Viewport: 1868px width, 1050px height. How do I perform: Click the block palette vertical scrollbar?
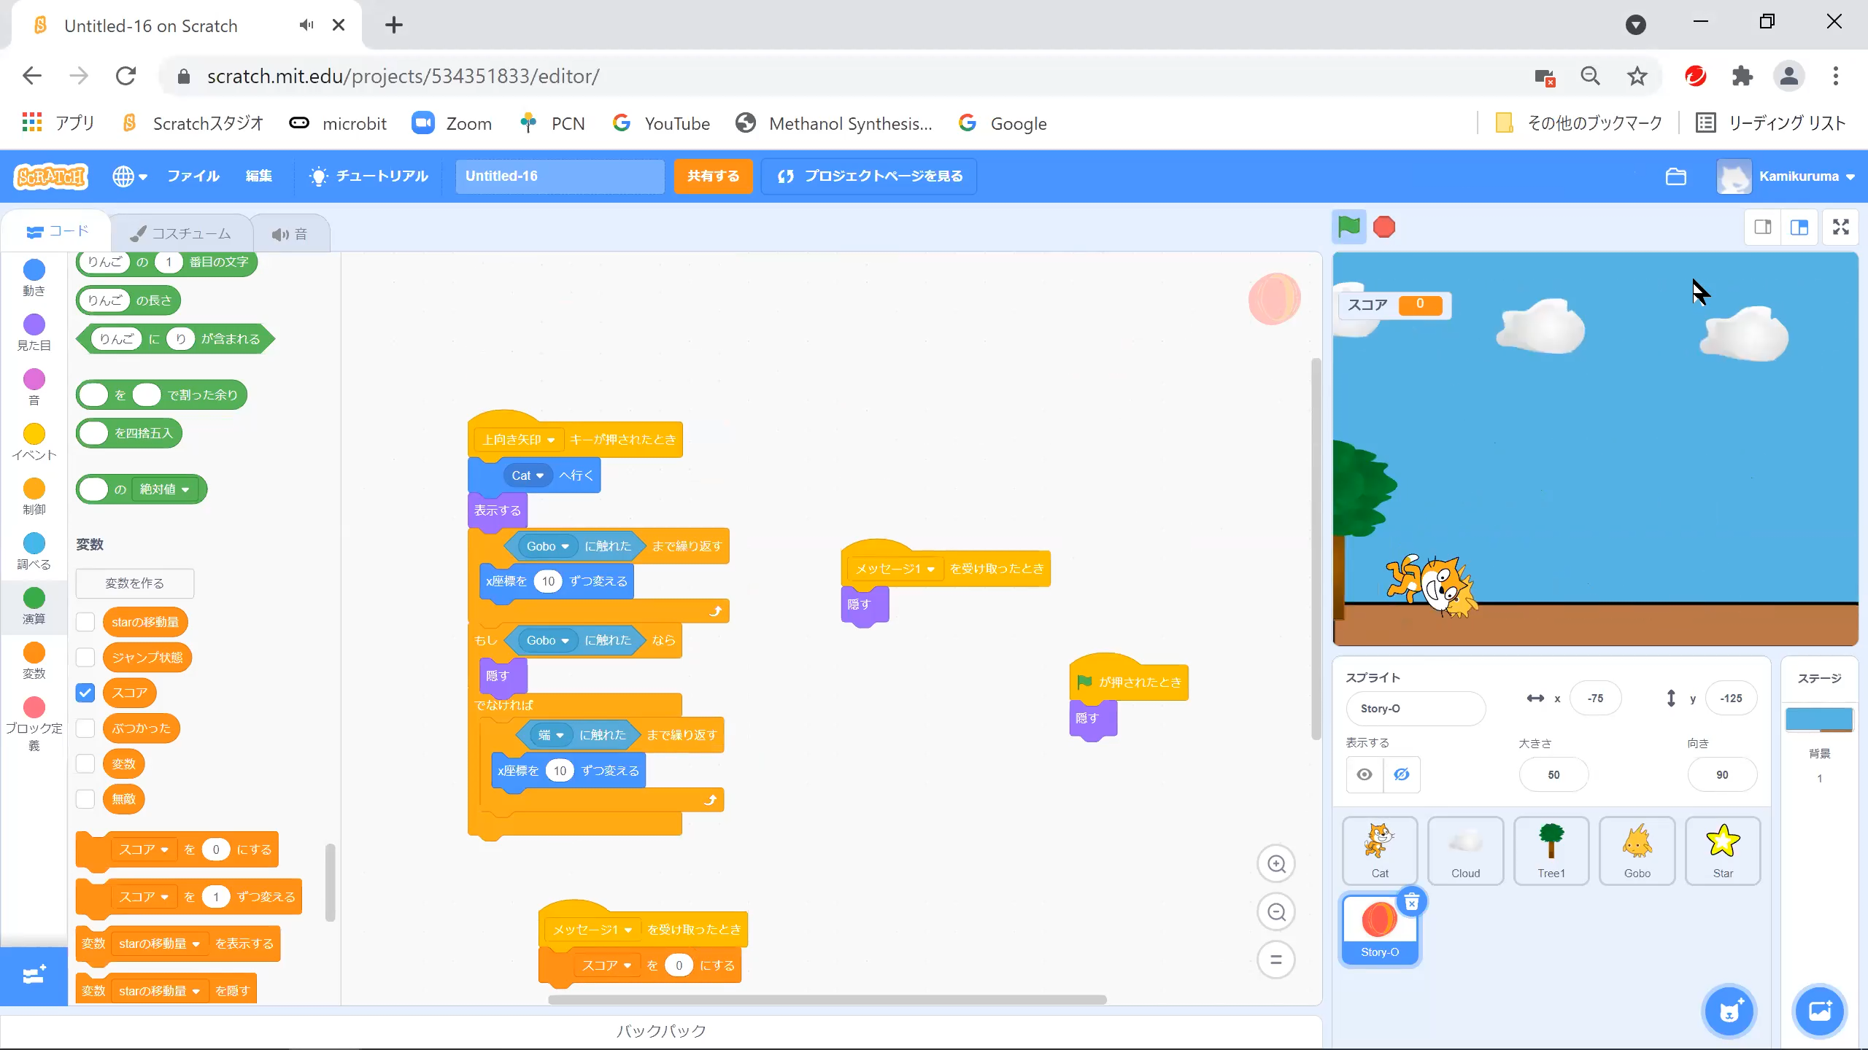click(x=330, y=882)
